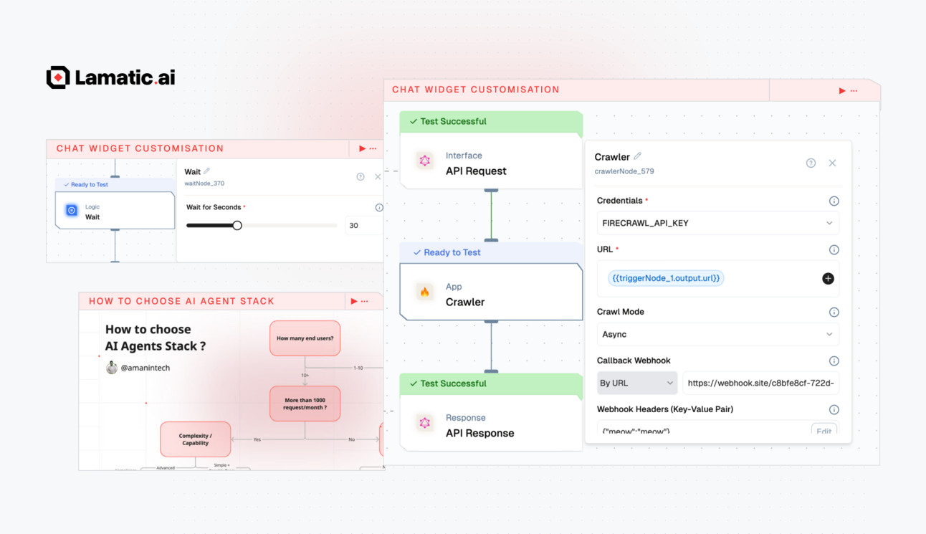Click the pencil icon to rename Crawler
Viewport: 926px width, 534px height.
[637, 155]
